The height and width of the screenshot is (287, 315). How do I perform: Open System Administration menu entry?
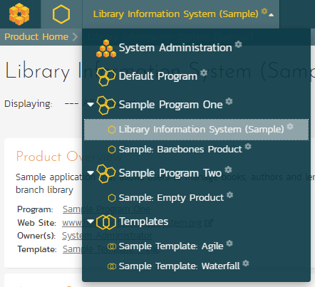tap(175, 48)
